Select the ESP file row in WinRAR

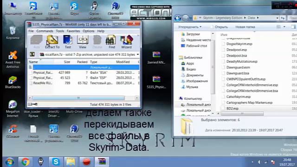click(84, 78)
